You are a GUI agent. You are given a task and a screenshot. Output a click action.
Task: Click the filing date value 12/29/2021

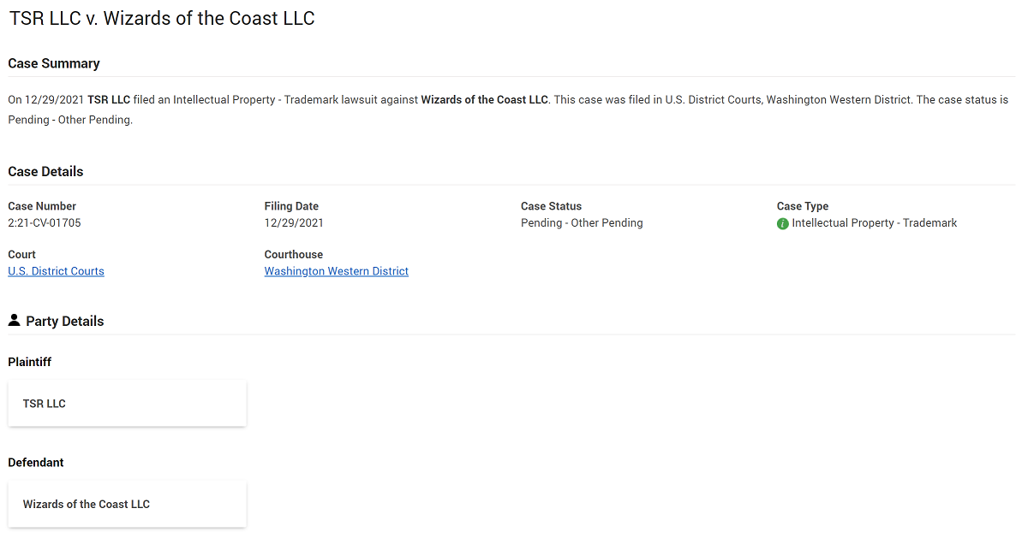[294, 222]
